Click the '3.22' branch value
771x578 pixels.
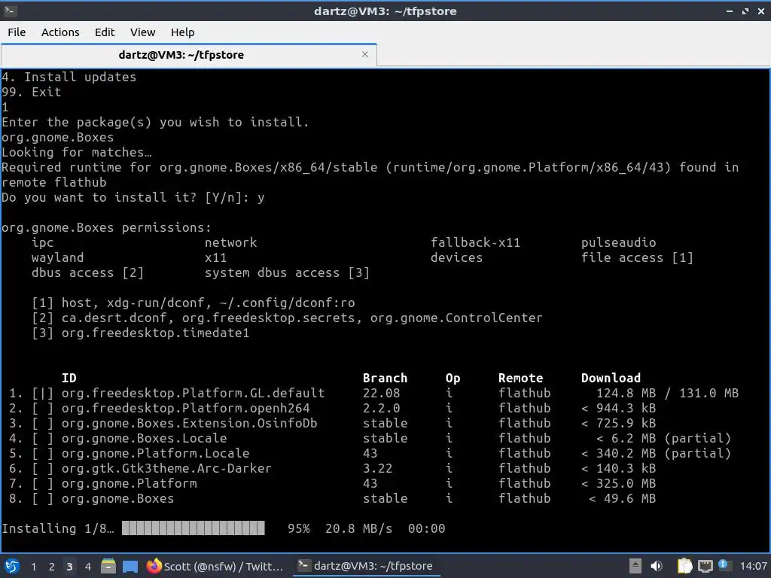[378, 468]
